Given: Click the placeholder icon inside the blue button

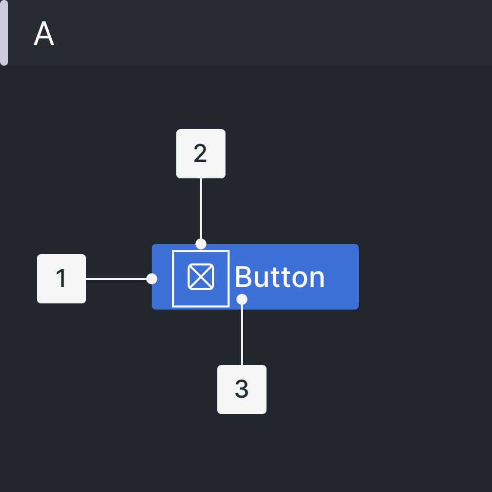Looking at the screenshot, I should [201, 277].
